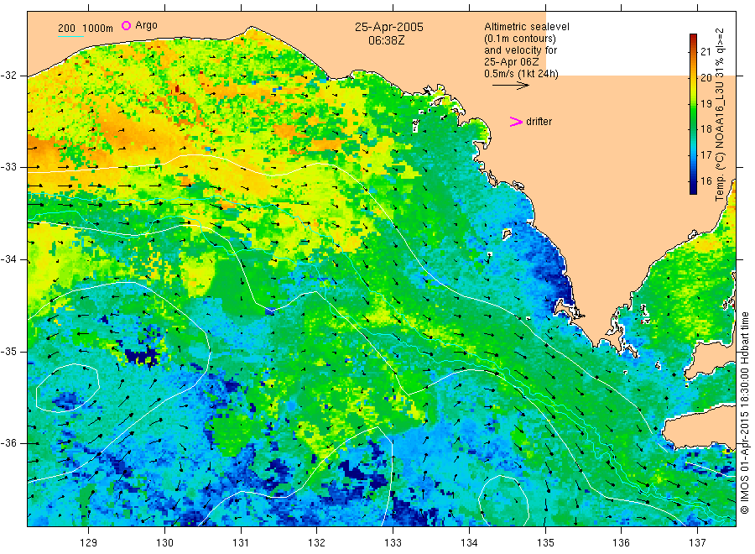Image resolution: width=755 pixels, height=554 pixels.
Task: Click the latitude label -32
Action: tap(8, 76)
